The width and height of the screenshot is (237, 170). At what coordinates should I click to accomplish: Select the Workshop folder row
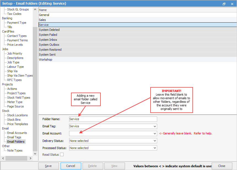138,60
